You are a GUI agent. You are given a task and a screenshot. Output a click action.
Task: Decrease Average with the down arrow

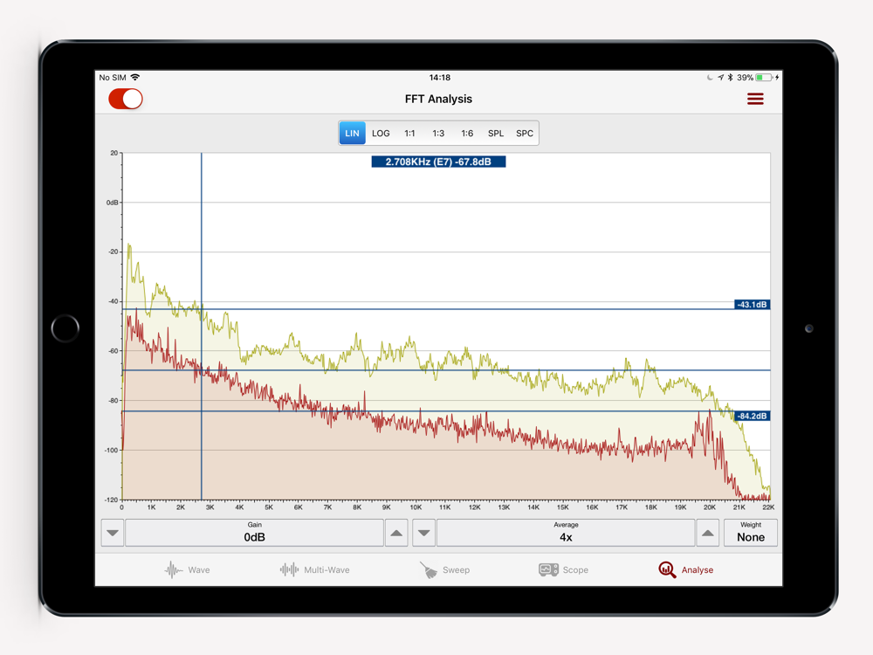click(x=423, y=533)
